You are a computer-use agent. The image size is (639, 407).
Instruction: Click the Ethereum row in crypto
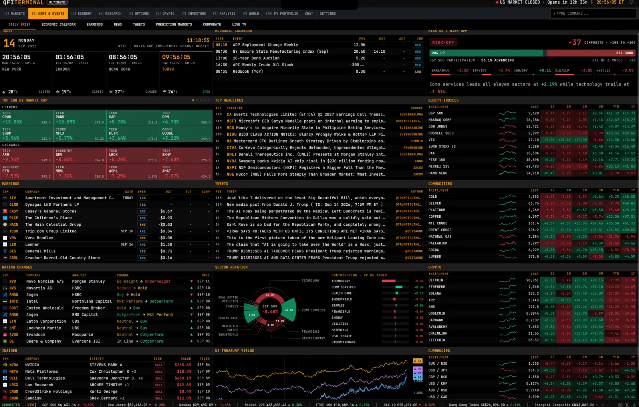(x=532, y=287)
